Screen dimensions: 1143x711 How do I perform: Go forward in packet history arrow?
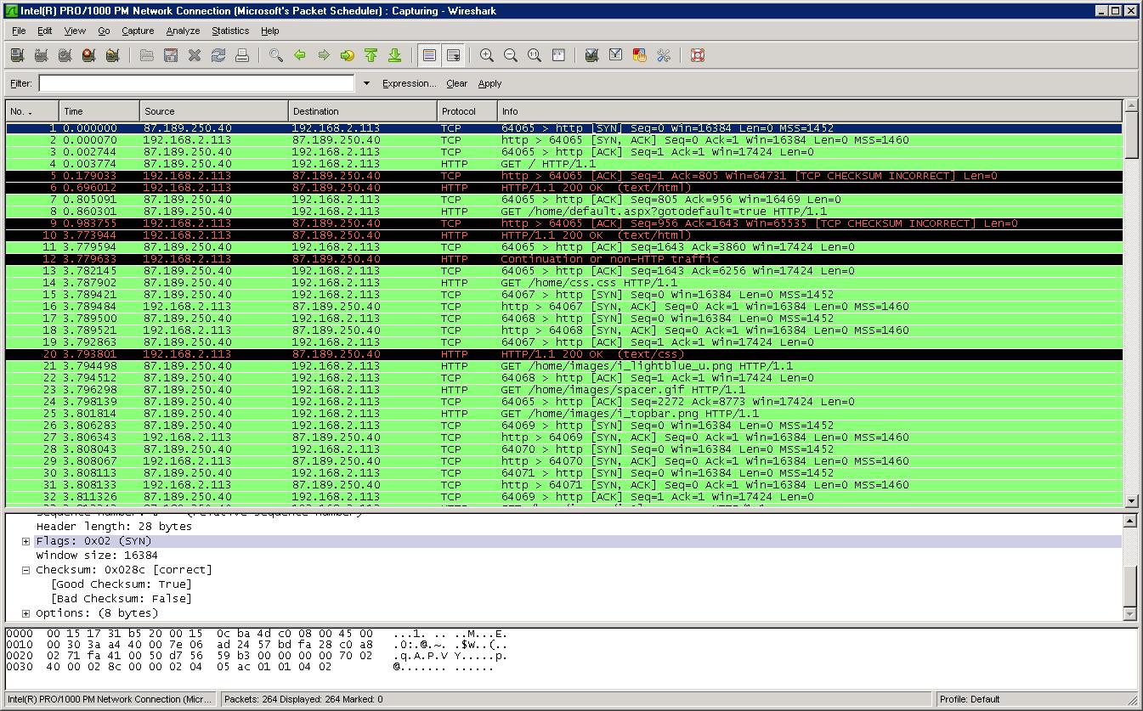pos(324,55)
